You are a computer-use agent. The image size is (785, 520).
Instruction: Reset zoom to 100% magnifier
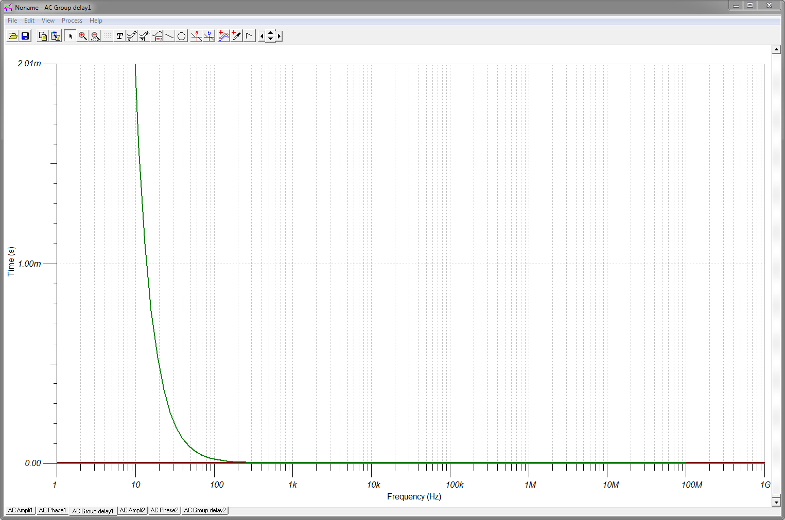pos(95,36)
